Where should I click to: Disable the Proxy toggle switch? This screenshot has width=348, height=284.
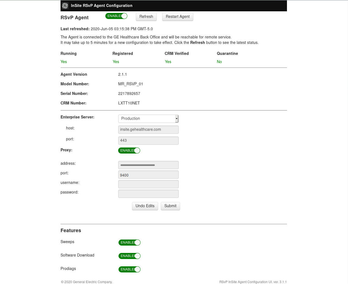(x=129, y=150)
